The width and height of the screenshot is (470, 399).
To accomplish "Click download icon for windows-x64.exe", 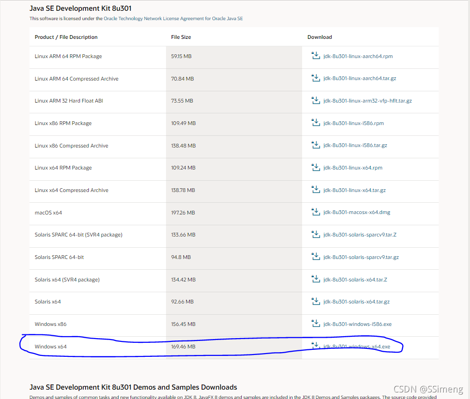I will (x=316, y=346).
